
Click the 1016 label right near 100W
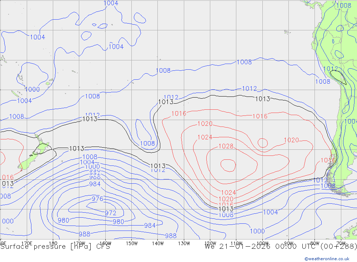tap(260, 116)
